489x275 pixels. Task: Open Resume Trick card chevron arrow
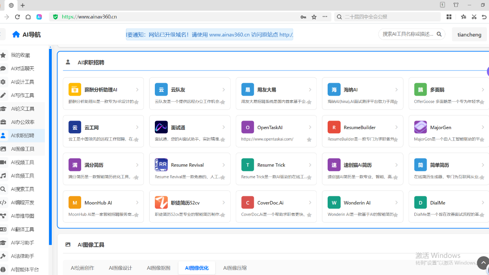[310, 165]
